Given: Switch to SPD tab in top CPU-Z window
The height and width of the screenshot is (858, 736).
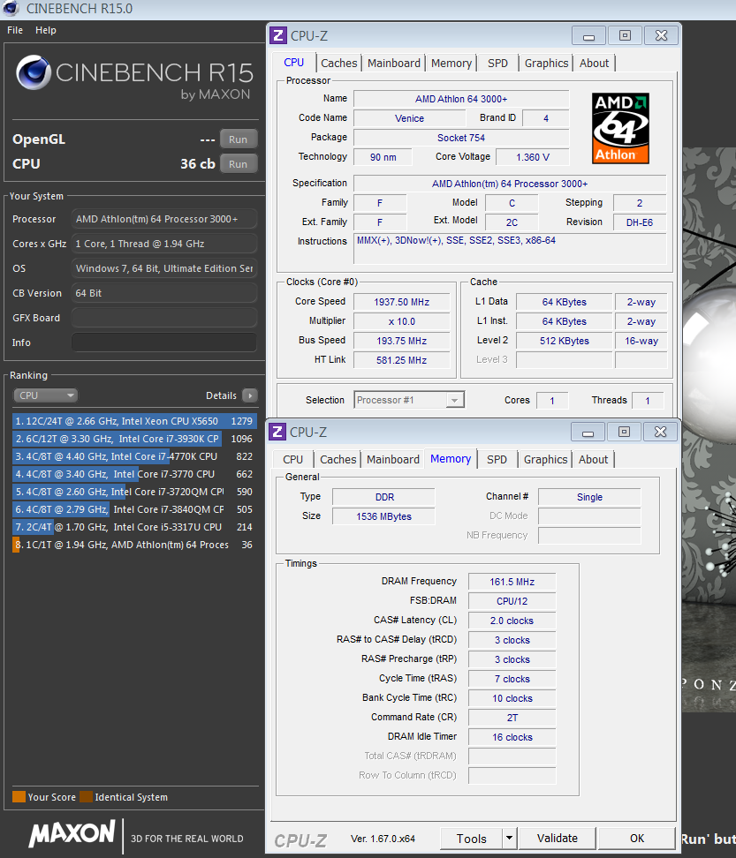Looking at the screenshot, I should pyautogui.click(x=497, y=64).
